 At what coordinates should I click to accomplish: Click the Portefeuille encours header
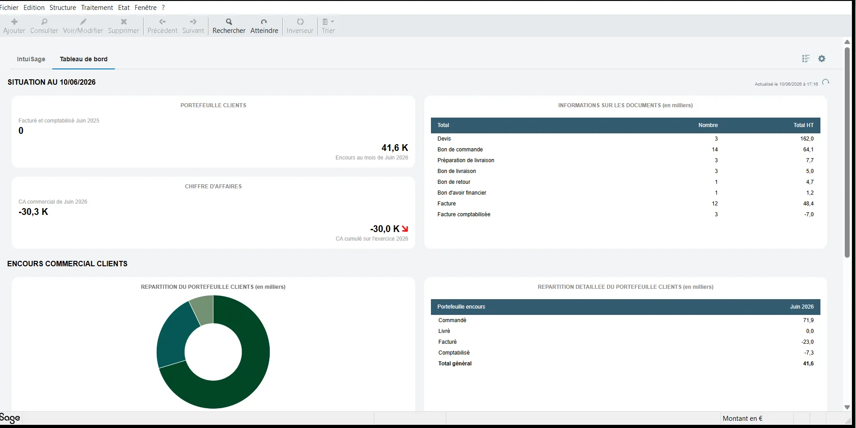[461, 307]
